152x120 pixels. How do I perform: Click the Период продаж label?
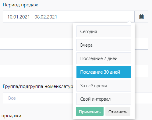(x=20, y=5)
